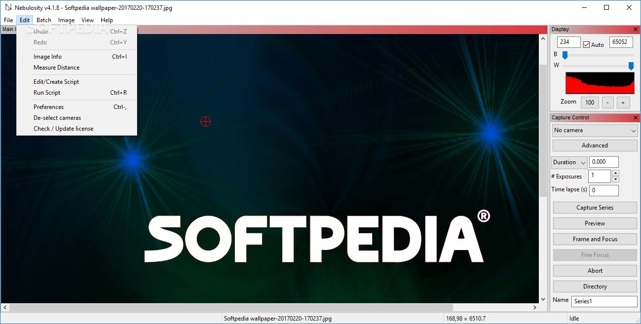Click the Abort button

[x=595, y=271]
